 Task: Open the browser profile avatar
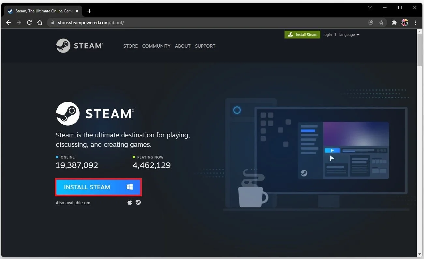point(405,23)
